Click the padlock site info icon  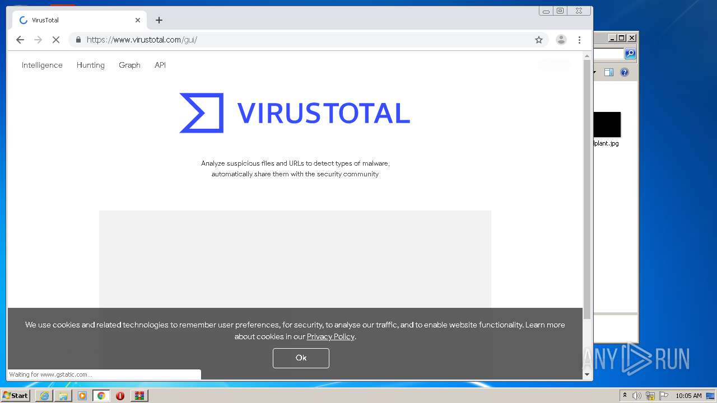(78, 40)
